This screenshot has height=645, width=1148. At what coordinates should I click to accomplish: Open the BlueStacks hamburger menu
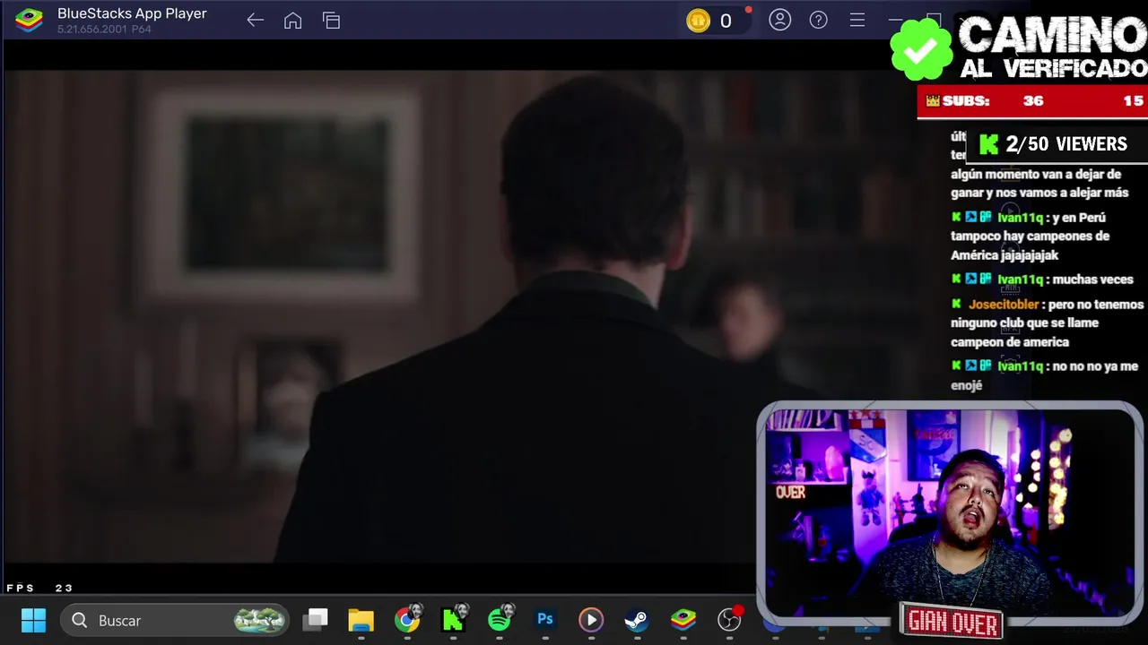(x=857, y=20)
